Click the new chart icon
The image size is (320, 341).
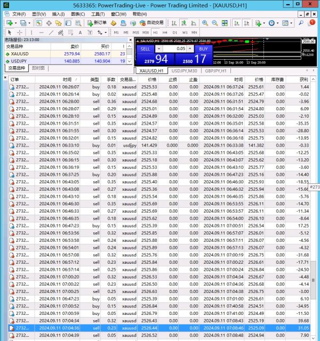[10, 23]
